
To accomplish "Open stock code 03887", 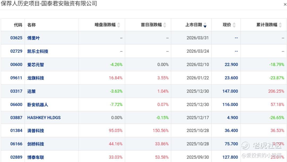I will pos(16,118).
